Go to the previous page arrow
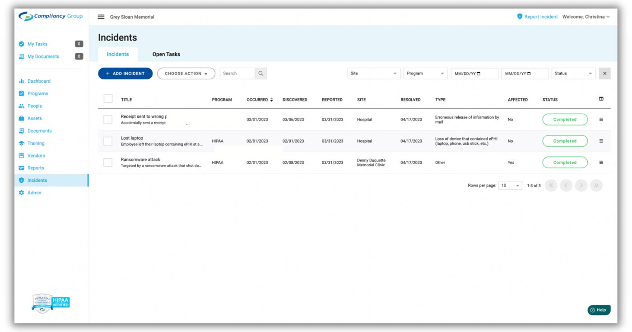This screenshot has height=332, width=632. click(566, 185)
